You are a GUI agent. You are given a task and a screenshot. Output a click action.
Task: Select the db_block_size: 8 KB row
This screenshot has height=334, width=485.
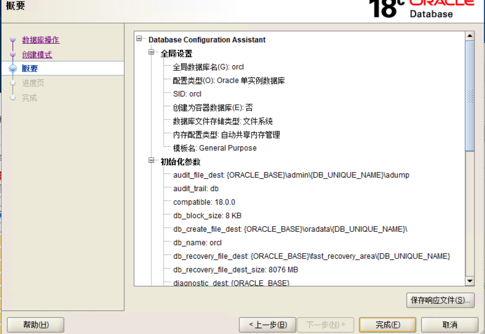coord(207,216)
